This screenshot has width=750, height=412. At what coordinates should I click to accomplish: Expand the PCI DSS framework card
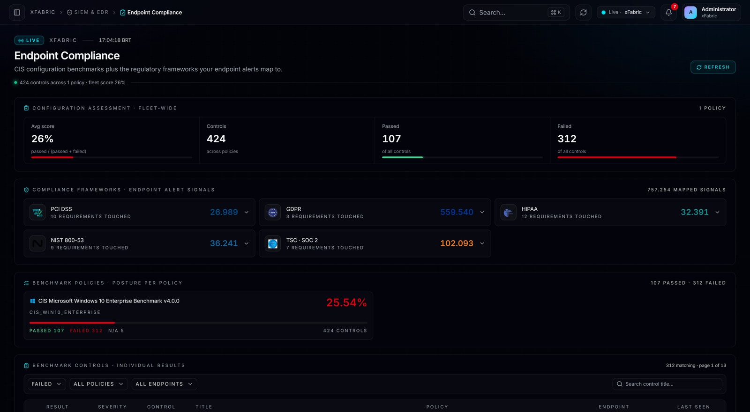coord(247,213)
